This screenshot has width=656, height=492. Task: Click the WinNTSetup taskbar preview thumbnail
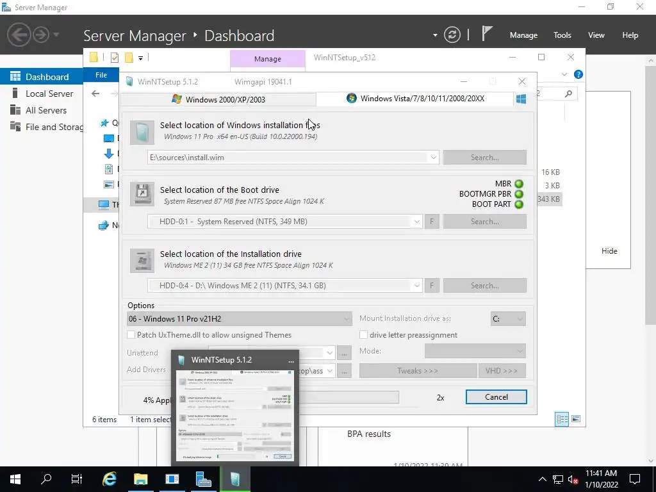coord(235,415)
